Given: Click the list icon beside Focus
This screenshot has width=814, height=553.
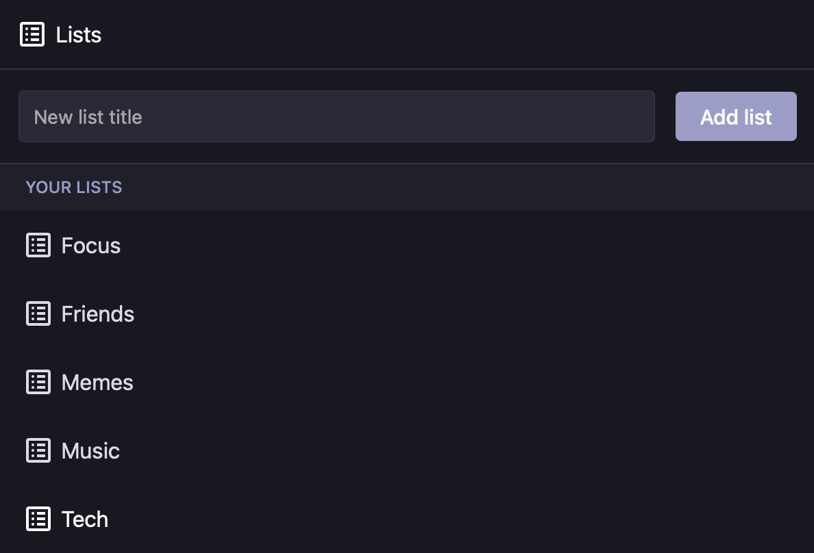Looking at the screenshot, I should 38,246.
